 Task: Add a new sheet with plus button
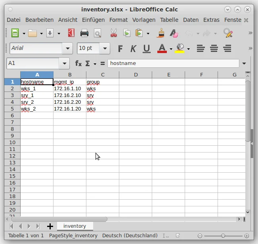point(50,227)
